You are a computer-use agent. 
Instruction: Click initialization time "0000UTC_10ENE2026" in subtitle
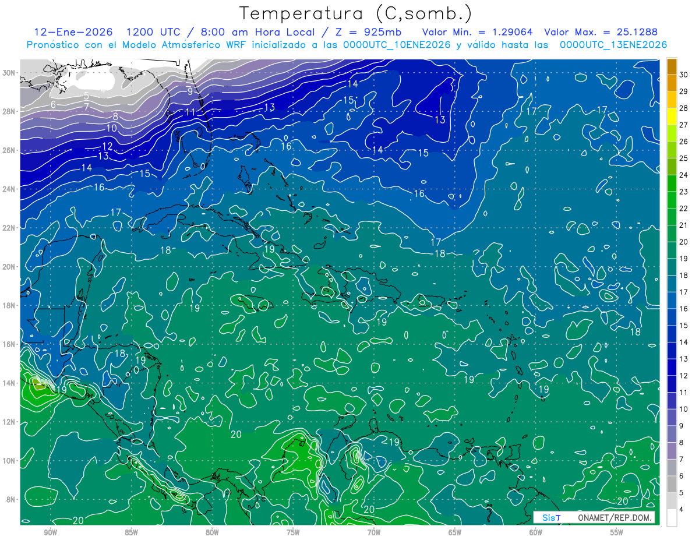(x=396, y=45)
